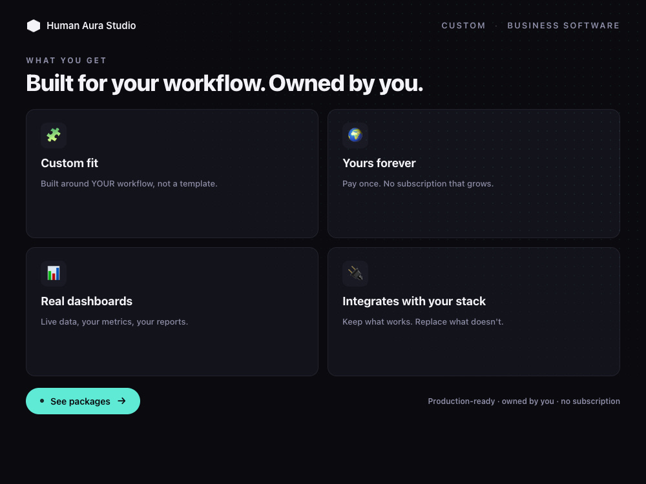The image size is (646, 484).
Task: Click the Custom fit card title
Action: [69, 163]
